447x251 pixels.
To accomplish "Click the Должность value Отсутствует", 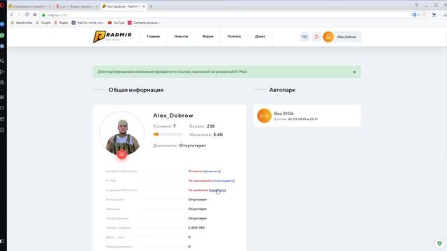I will [193, 146].
